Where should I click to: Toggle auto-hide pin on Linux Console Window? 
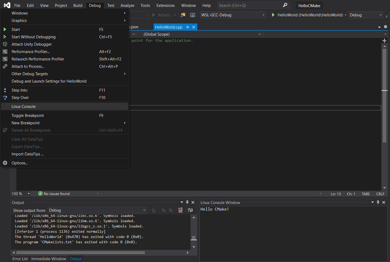click(378, 202)
